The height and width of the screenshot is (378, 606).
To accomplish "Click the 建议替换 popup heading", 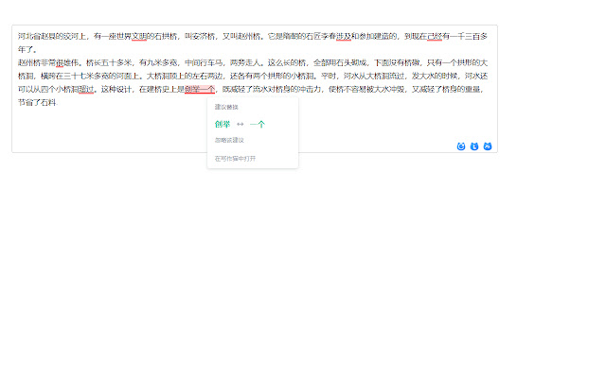I will coord(227,107).
